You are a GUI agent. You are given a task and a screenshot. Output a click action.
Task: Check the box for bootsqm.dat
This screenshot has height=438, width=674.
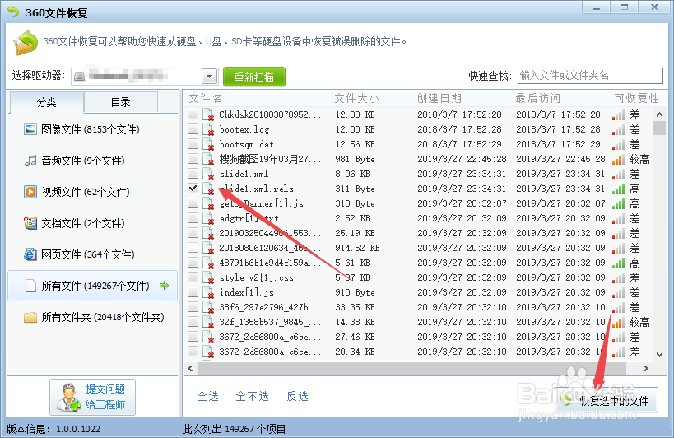click(x=193, y=143)
